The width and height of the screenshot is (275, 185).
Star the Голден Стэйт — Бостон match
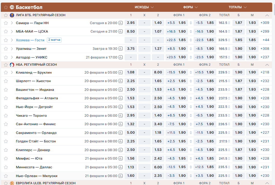[6, 141]
